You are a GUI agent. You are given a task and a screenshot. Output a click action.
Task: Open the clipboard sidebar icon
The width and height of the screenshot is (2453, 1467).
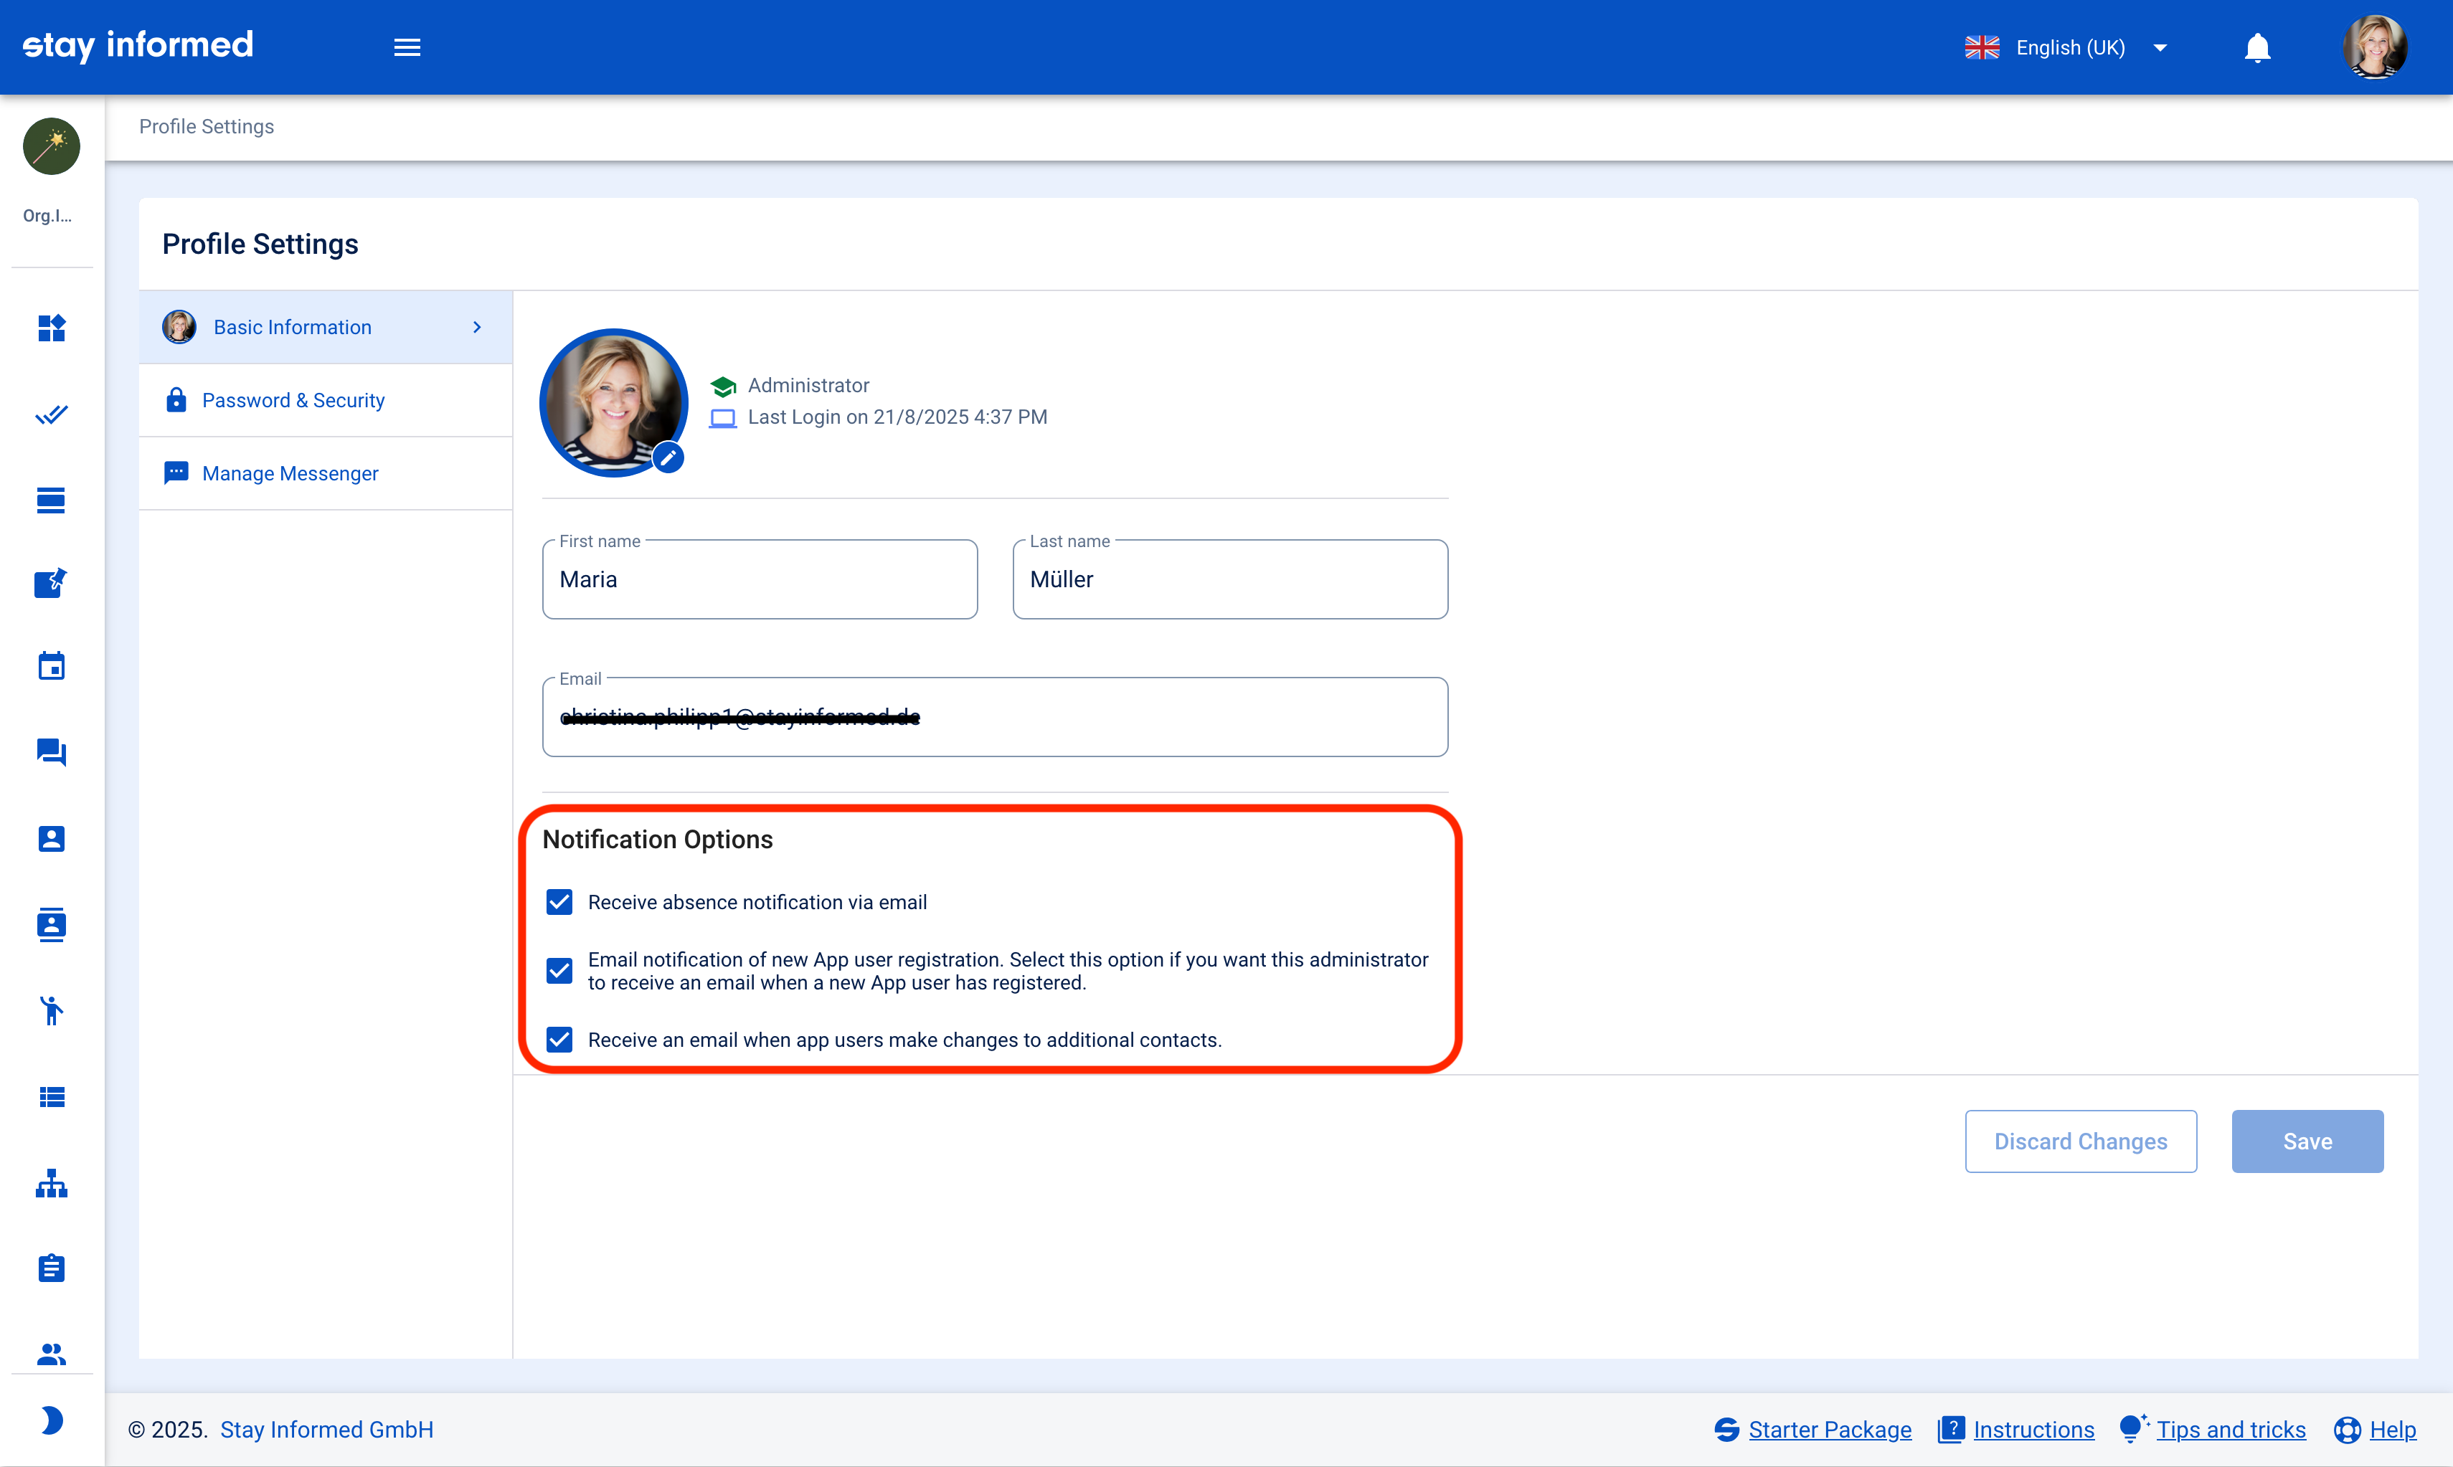click(x=52, y=1268)
